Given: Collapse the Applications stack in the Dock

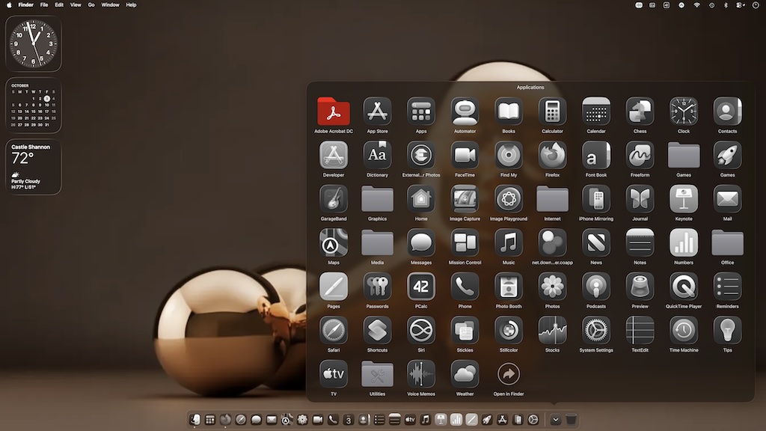Looking at the screenshot, I should click(556, 419).
